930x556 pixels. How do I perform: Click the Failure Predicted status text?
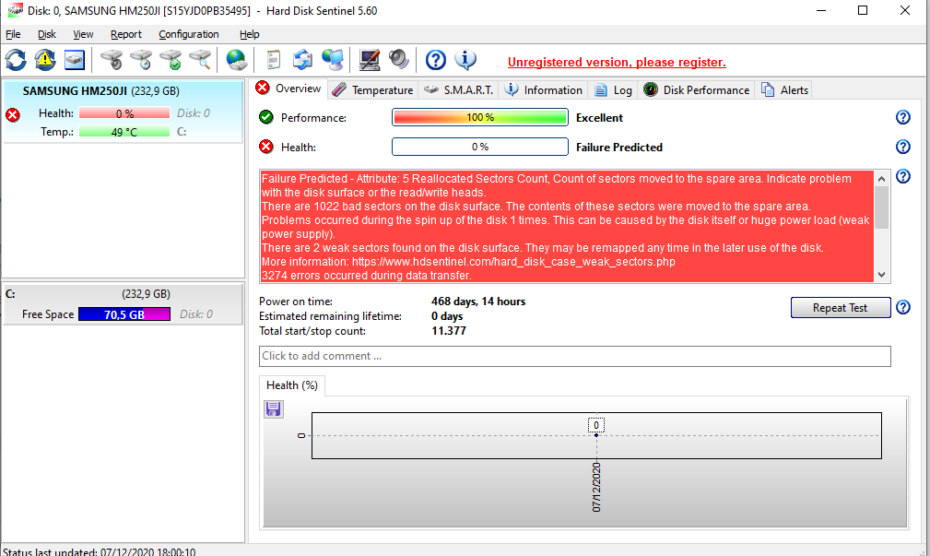(x=619, y=148)
